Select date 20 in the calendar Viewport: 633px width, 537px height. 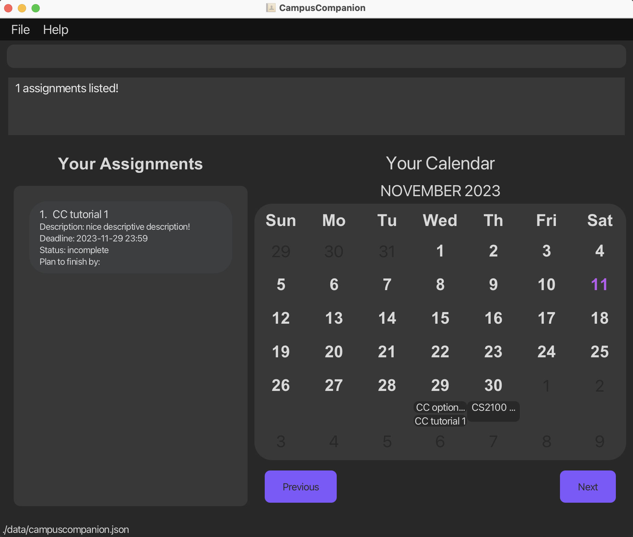[334, 352]
